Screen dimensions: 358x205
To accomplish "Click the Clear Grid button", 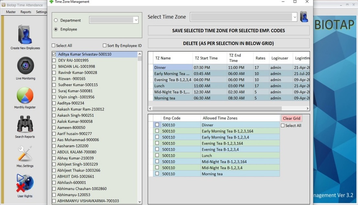I will pyautogui.click(x=292, y=118).
